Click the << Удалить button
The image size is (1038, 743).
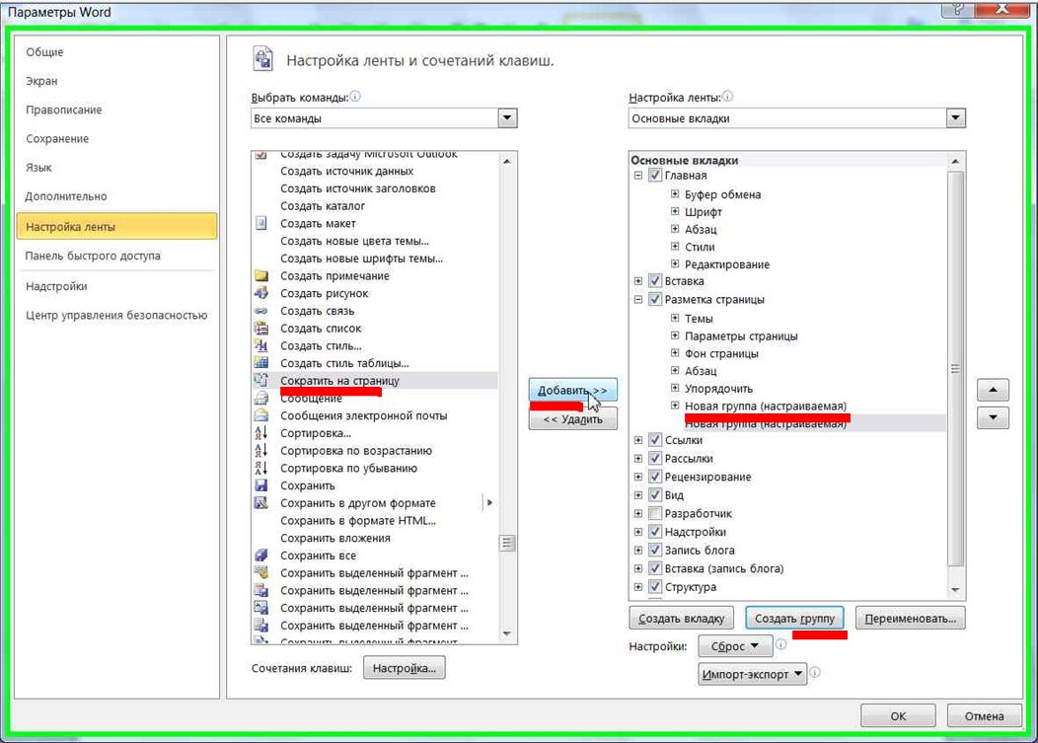(x=572, y=419)
